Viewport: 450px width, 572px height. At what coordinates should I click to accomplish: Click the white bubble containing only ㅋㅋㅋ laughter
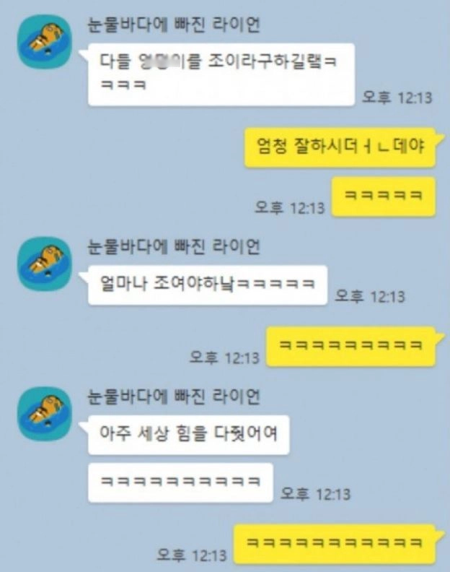pyautogui.click(x=180, y=482)
